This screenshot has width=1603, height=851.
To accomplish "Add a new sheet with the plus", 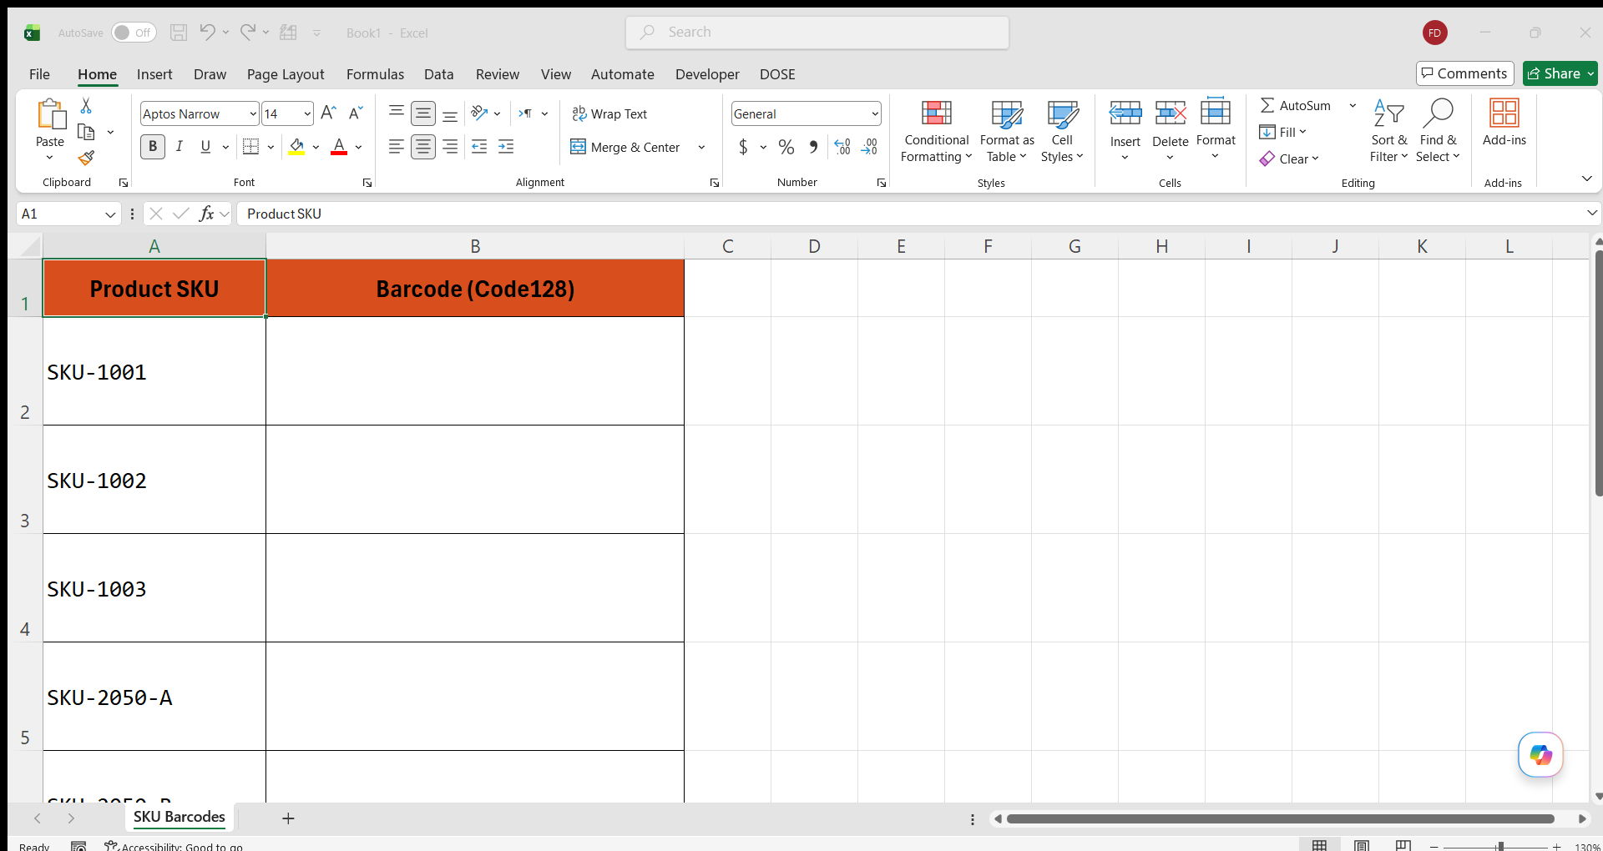I will point(288,818).
